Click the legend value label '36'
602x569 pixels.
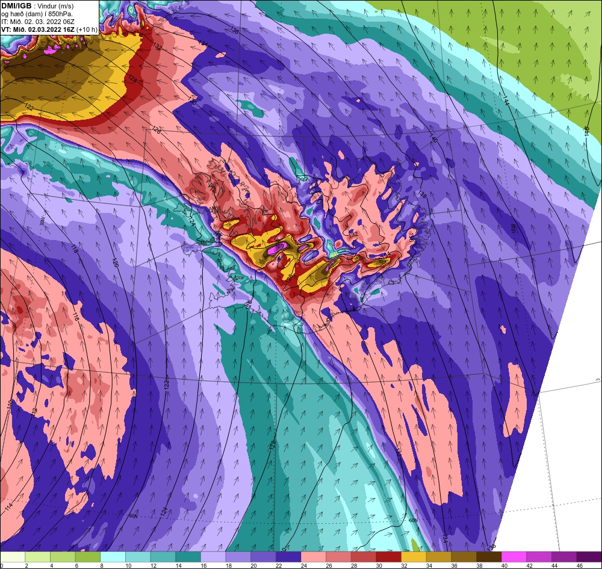pyautogui.click(x=454, y=565)
